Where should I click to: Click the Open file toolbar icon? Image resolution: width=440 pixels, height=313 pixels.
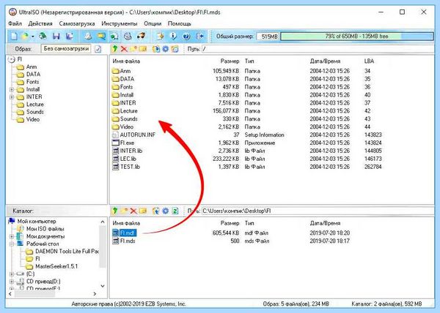click(25, 36)
